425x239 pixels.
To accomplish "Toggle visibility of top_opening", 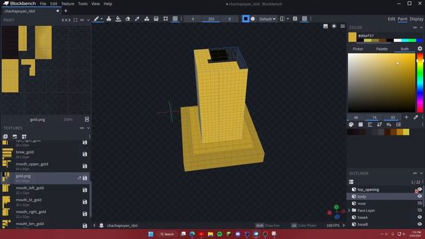I will [x=420, y=189].
